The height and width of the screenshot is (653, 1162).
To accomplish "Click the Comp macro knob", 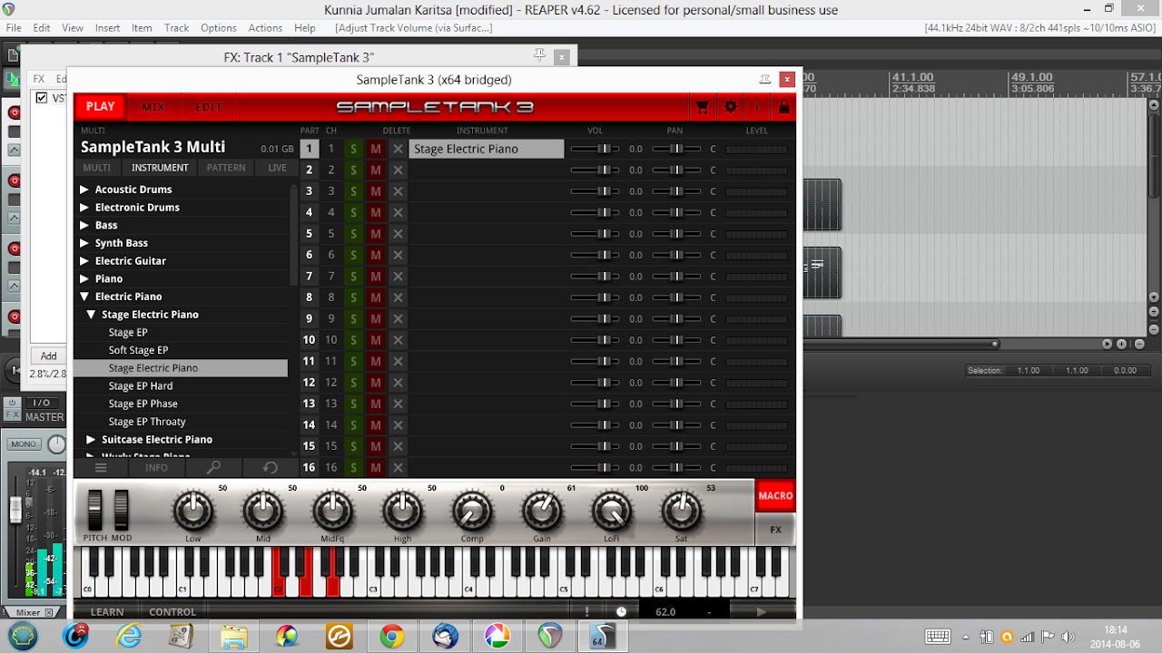I will [472, 512].
